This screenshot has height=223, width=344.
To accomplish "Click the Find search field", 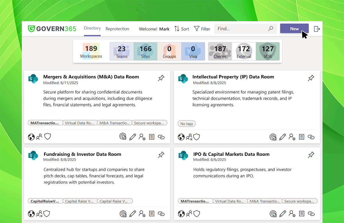I will [x=246, y=29].
